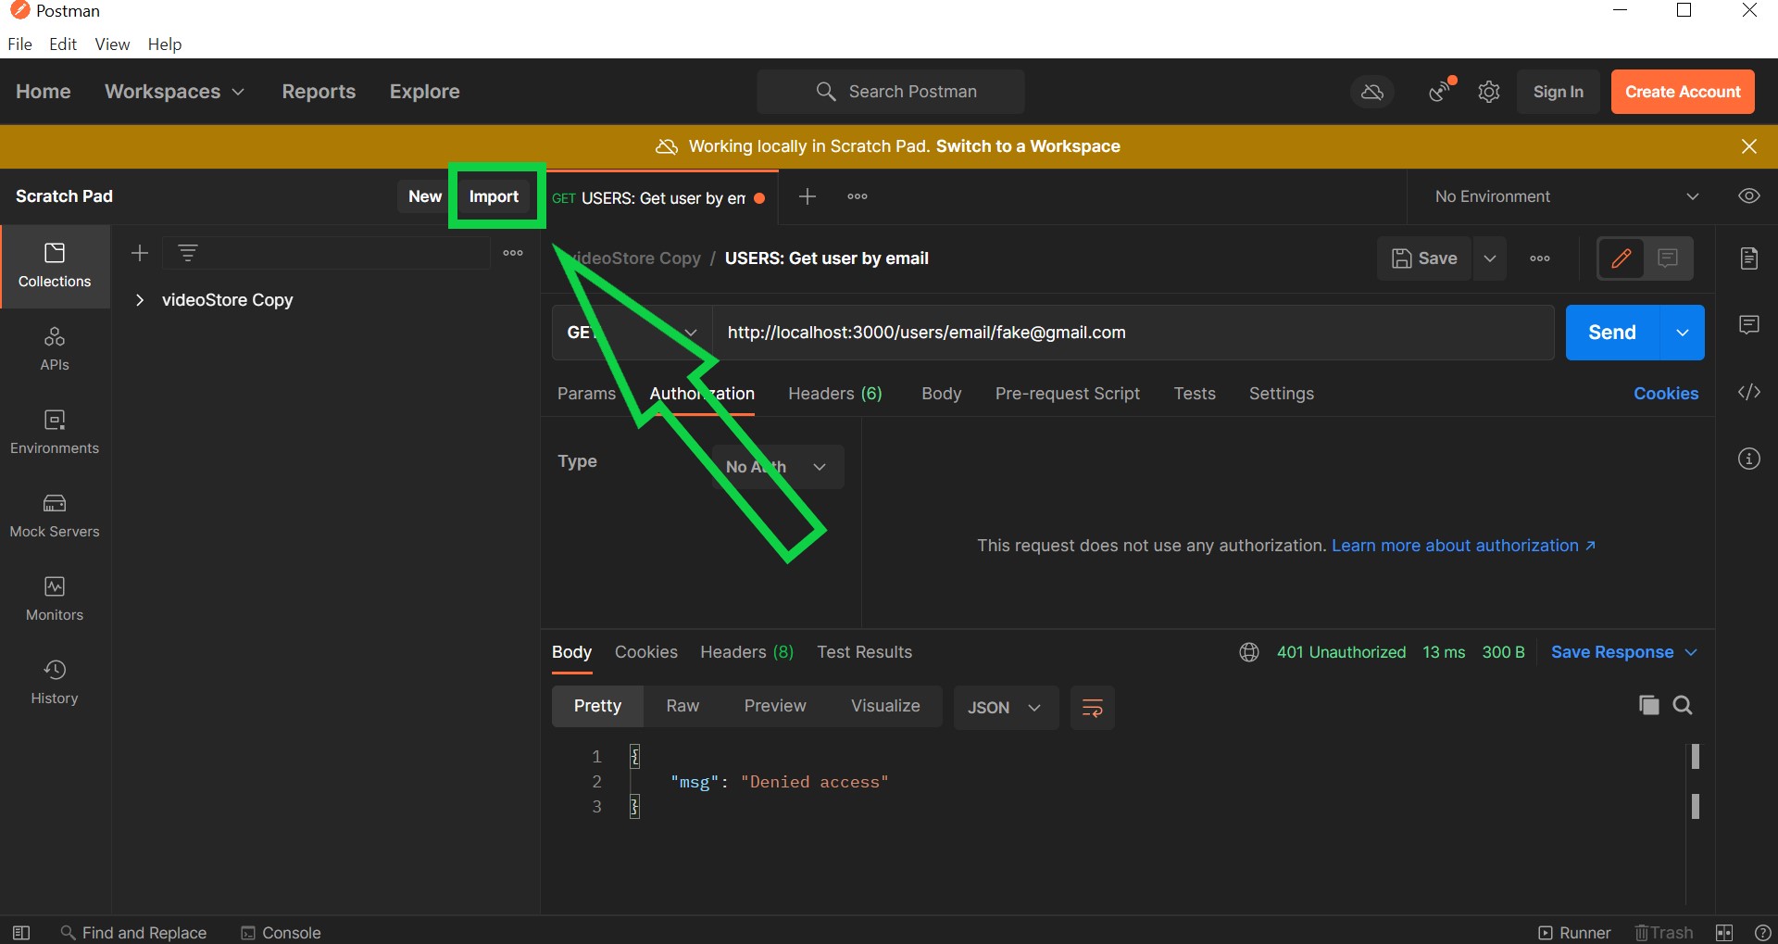Viewport: 1778px width, 944px height.
Task: Open the JSON format dropdown
Action: point(1006,708)
